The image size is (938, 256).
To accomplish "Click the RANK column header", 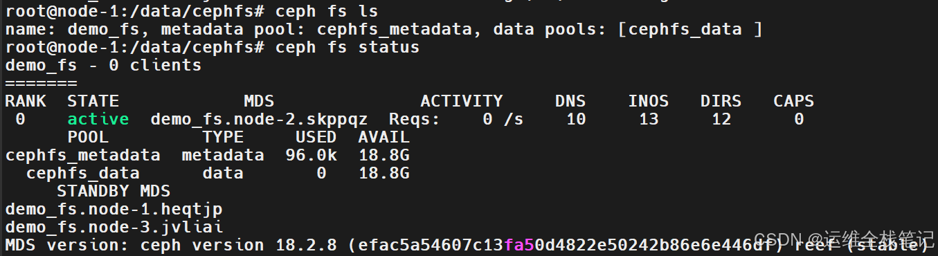I will tap(26, 101).
